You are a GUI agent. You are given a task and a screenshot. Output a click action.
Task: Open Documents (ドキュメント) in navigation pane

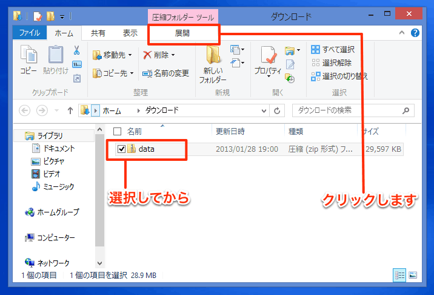pos(53,148)
